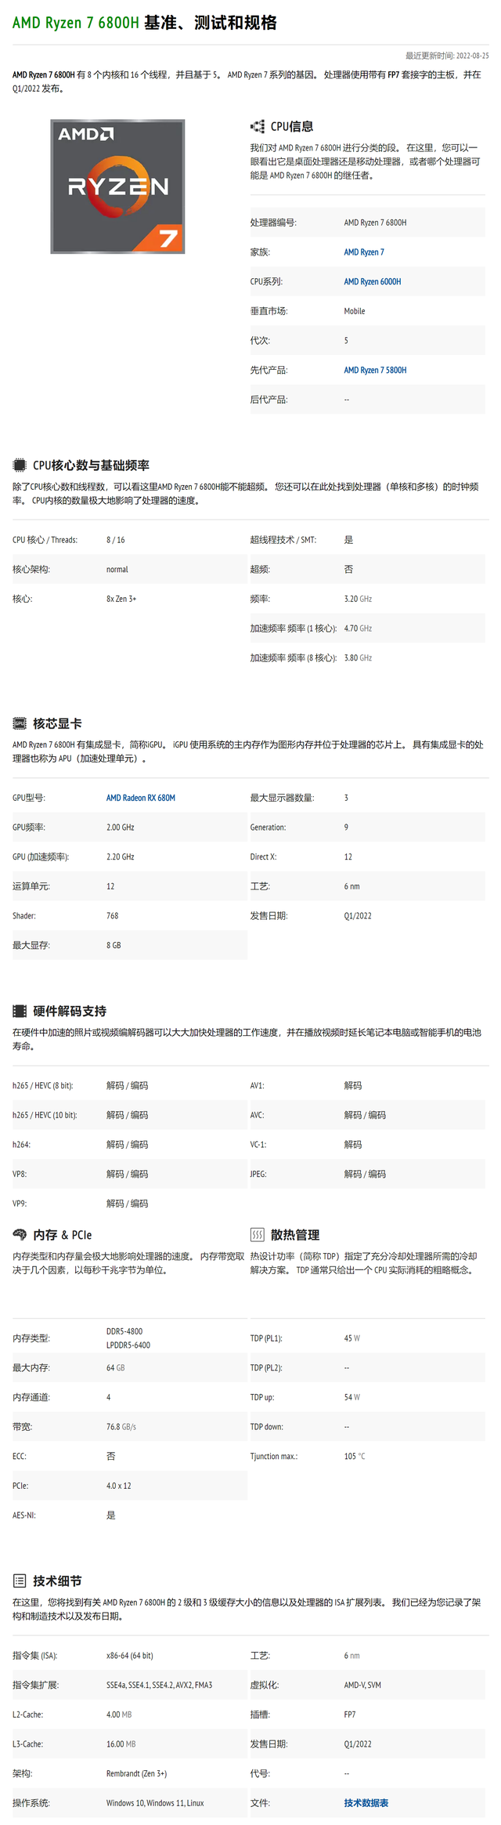
Task: Click the OS value Windows 10, Windows 11, Linux
Action: click(155, 1803)
